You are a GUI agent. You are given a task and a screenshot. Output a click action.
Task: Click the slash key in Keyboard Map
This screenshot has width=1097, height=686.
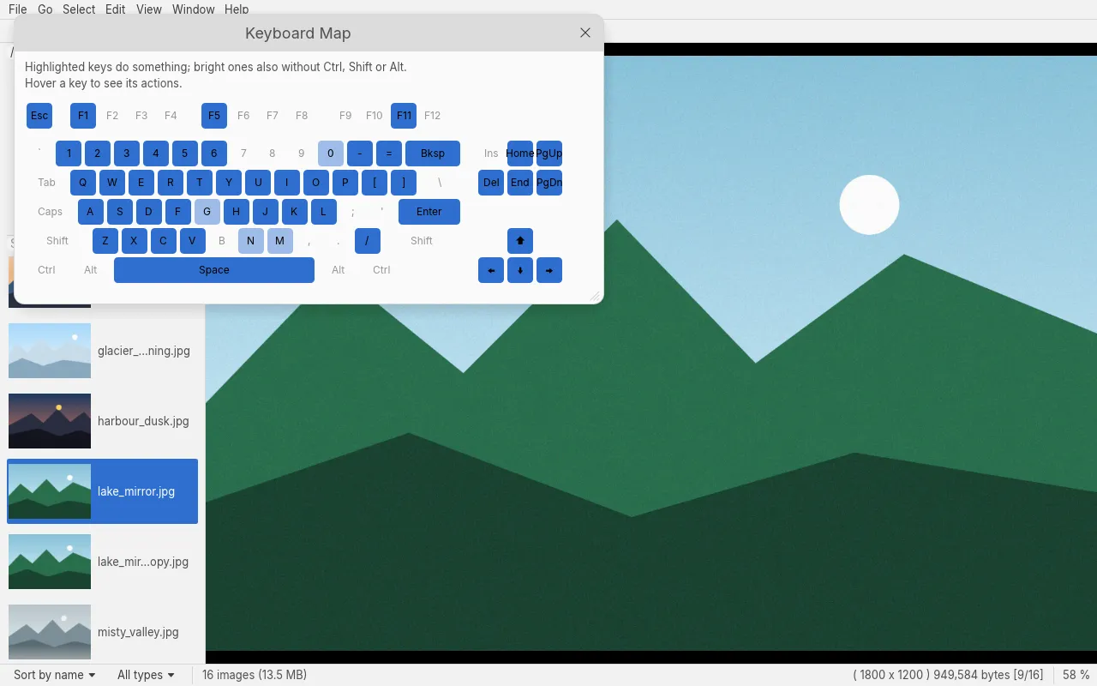coord(367,241)
